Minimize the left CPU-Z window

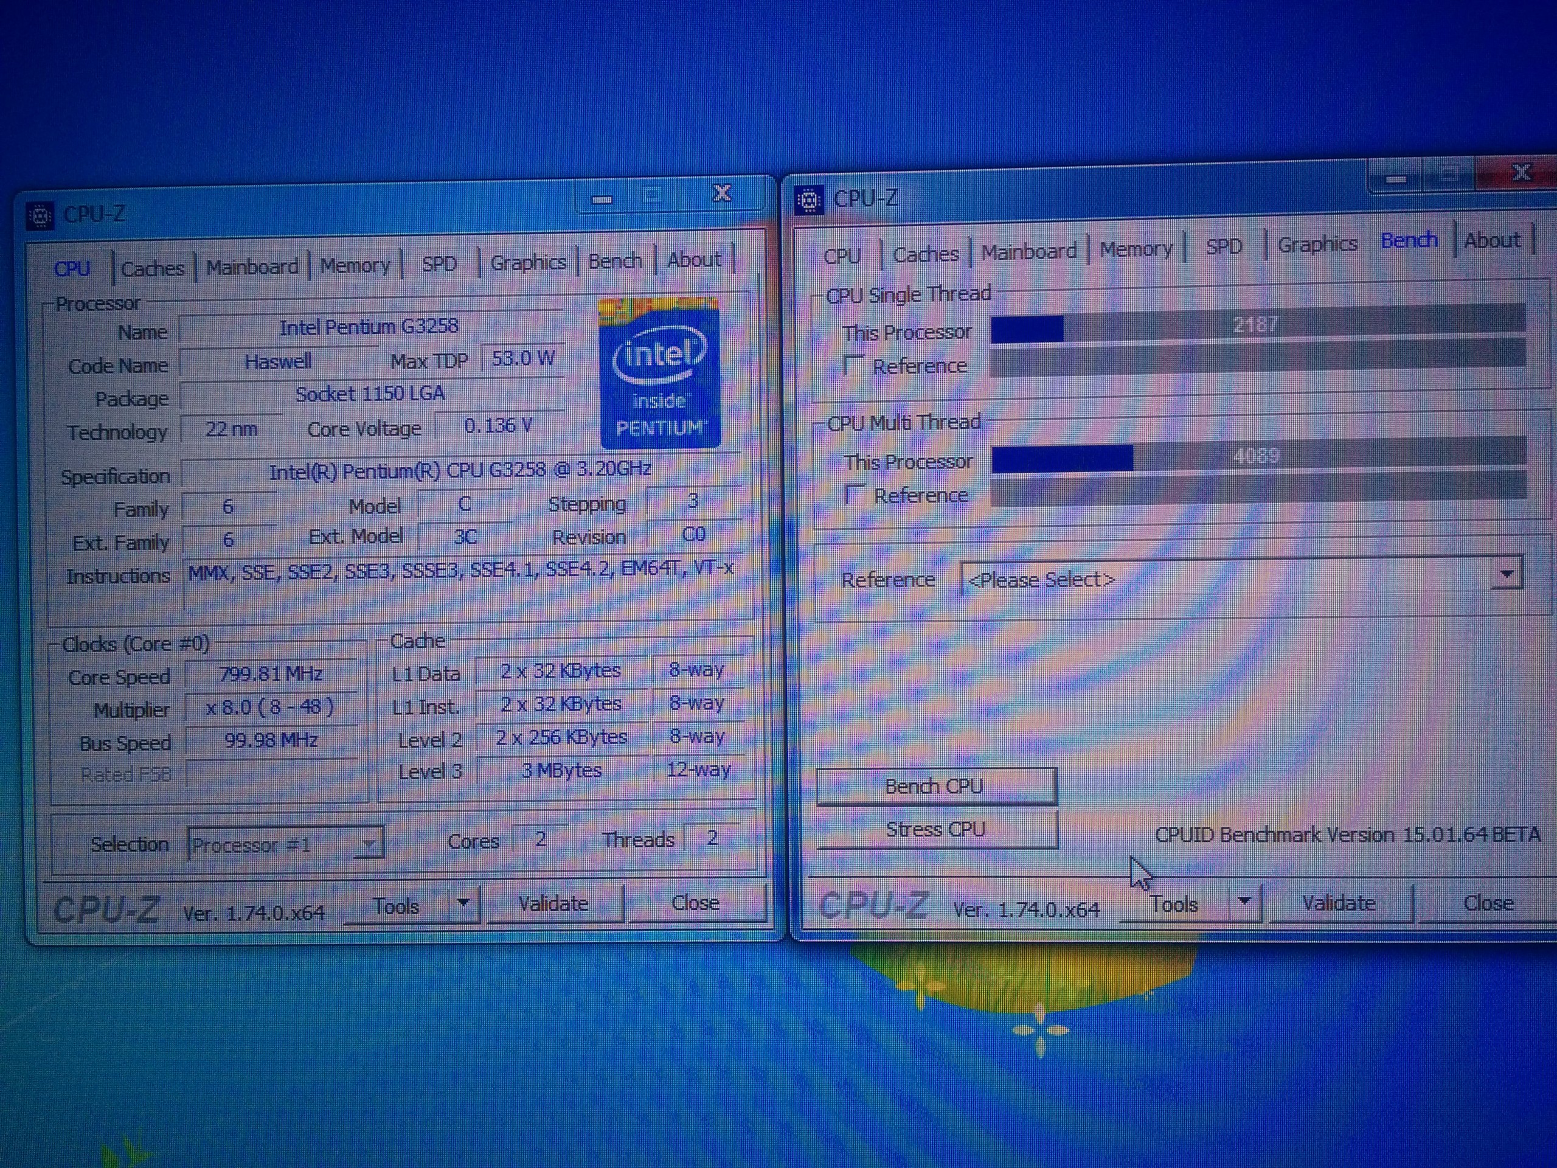602,200
